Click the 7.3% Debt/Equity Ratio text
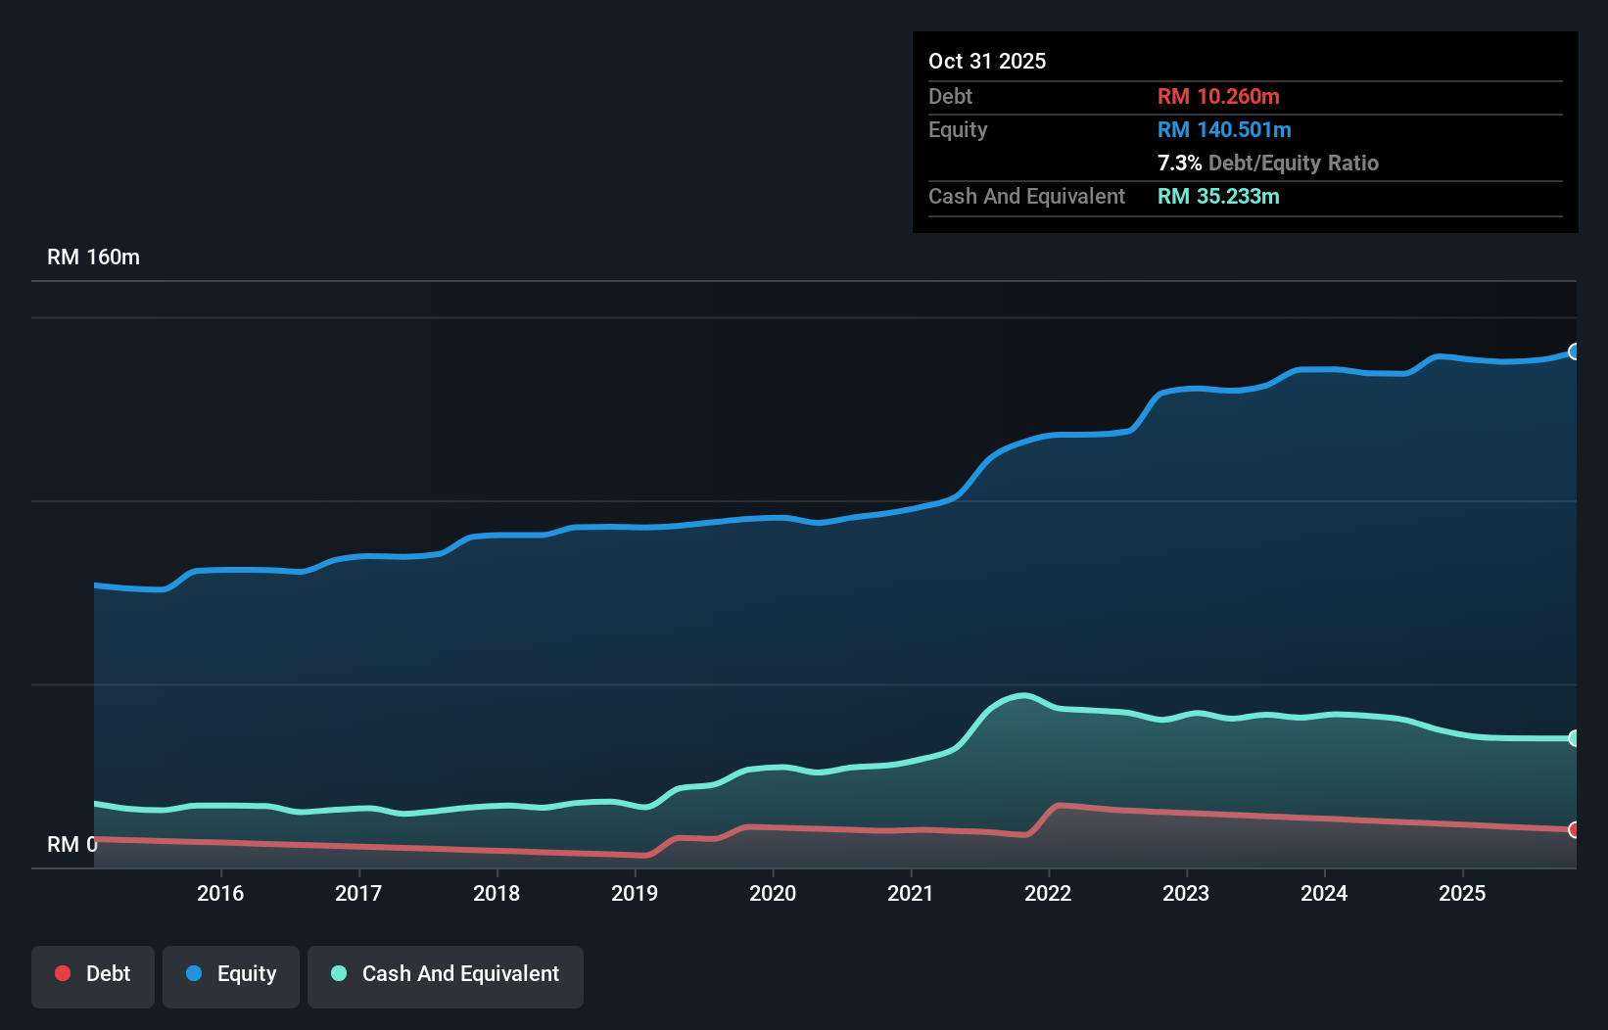Viewport: 1608px width, 1030px height. (1268, 163)
